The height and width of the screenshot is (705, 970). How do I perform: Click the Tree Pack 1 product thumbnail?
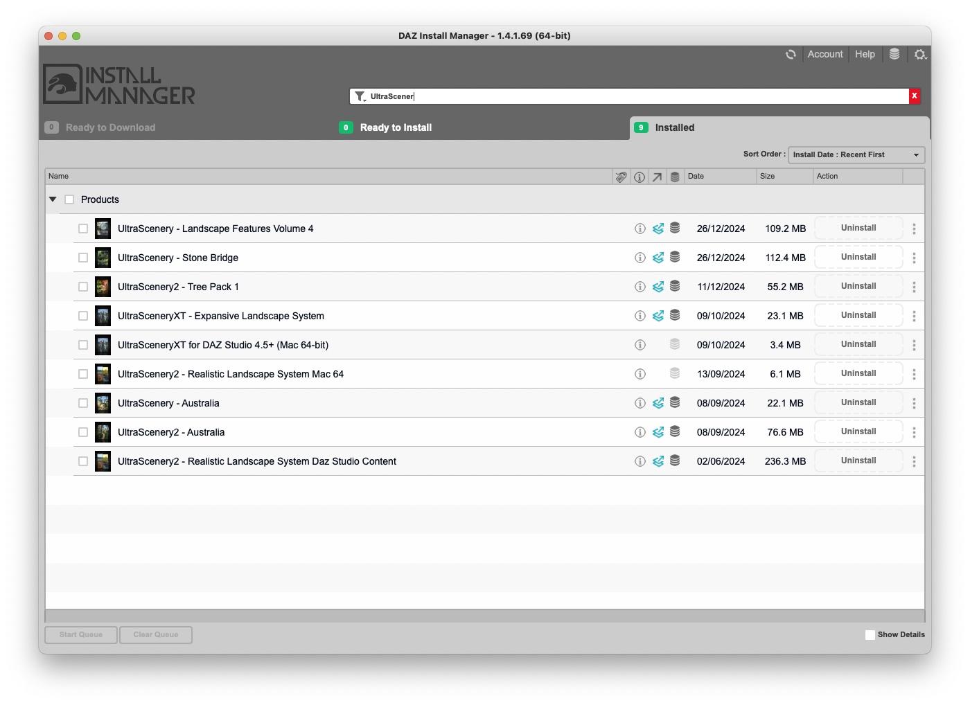coord(103,287)
